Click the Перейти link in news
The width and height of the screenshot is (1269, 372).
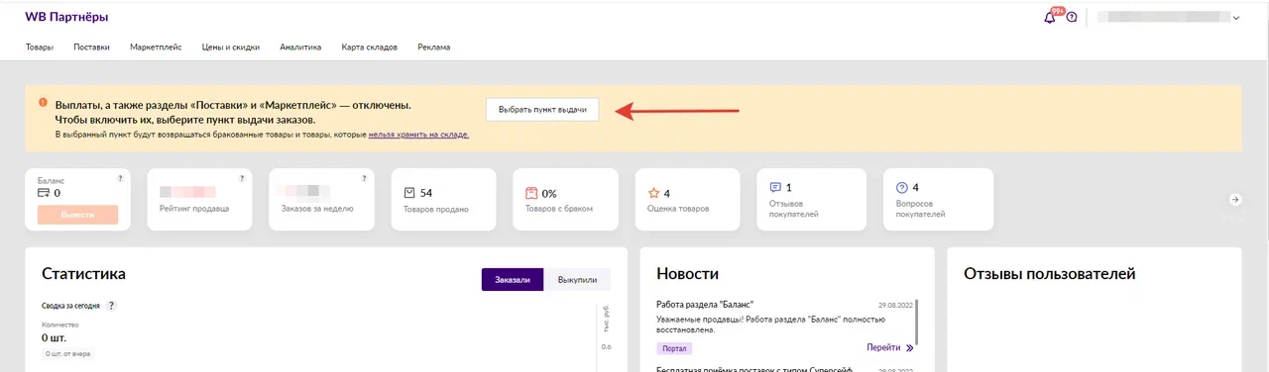[883, 348]
